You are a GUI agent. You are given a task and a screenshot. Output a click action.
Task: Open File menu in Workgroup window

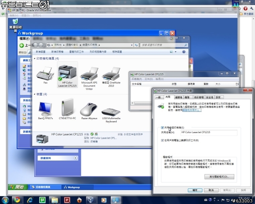(24, 39)
